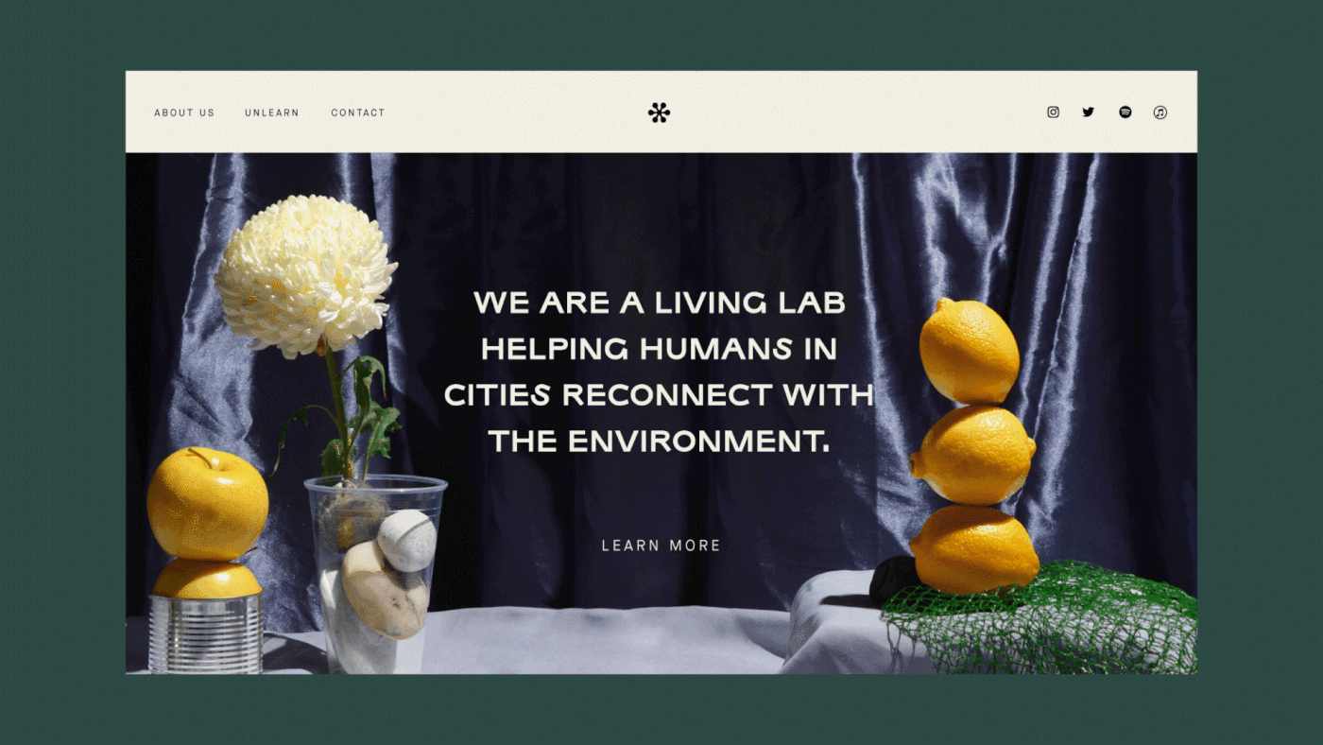Image resolution: width=1323 pixels, height=745 pixels.
Task: Open the Apple Music note icon
Action: point(1160,113)
